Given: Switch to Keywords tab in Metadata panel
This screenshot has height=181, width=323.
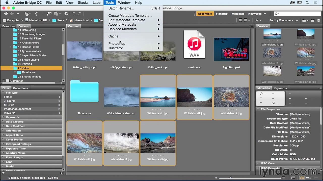Looking at the screenshot, I should (280, 88).
